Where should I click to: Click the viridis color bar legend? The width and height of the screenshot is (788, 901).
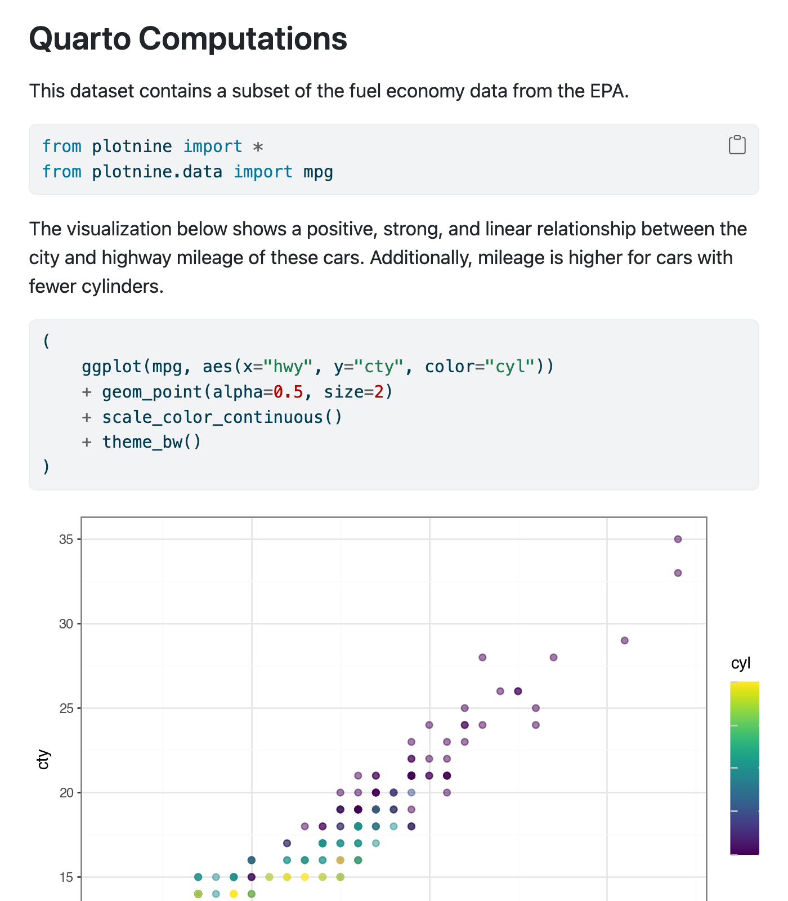[744, 768]
